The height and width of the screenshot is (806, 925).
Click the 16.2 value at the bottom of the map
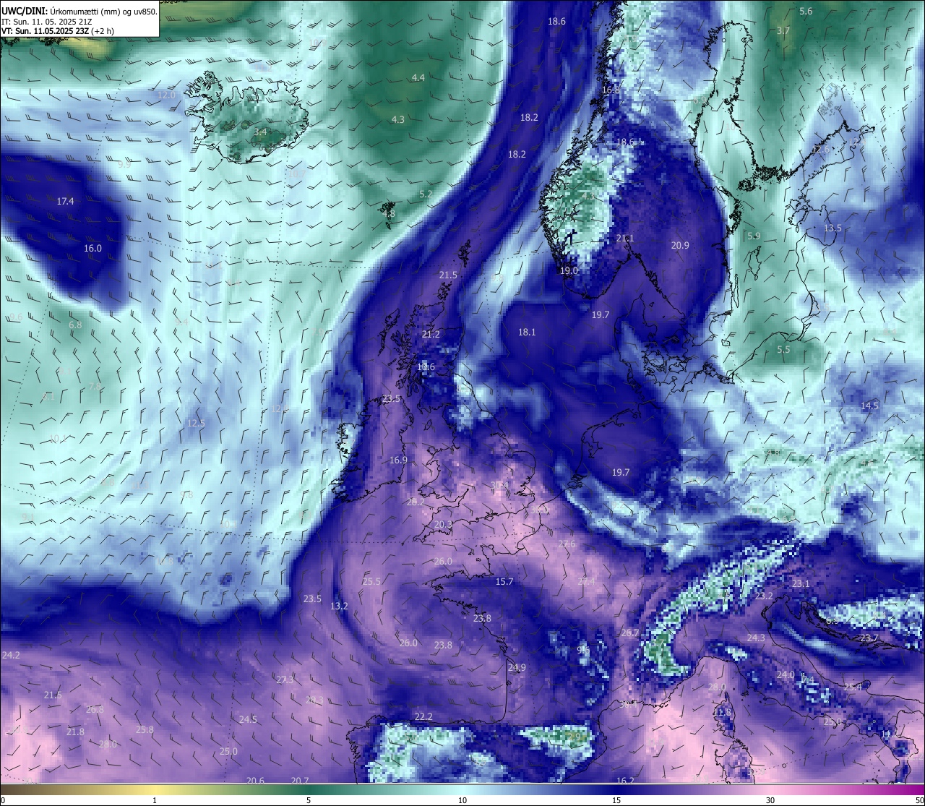625,780
